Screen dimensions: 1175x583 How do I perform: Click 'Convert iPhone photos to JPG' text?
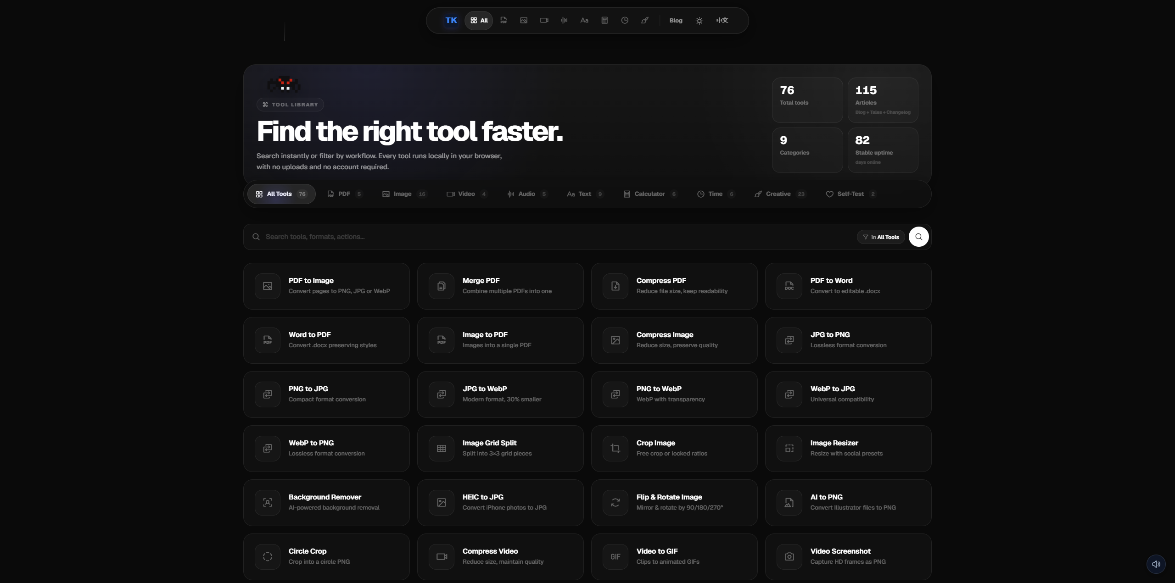click(504, 508)
